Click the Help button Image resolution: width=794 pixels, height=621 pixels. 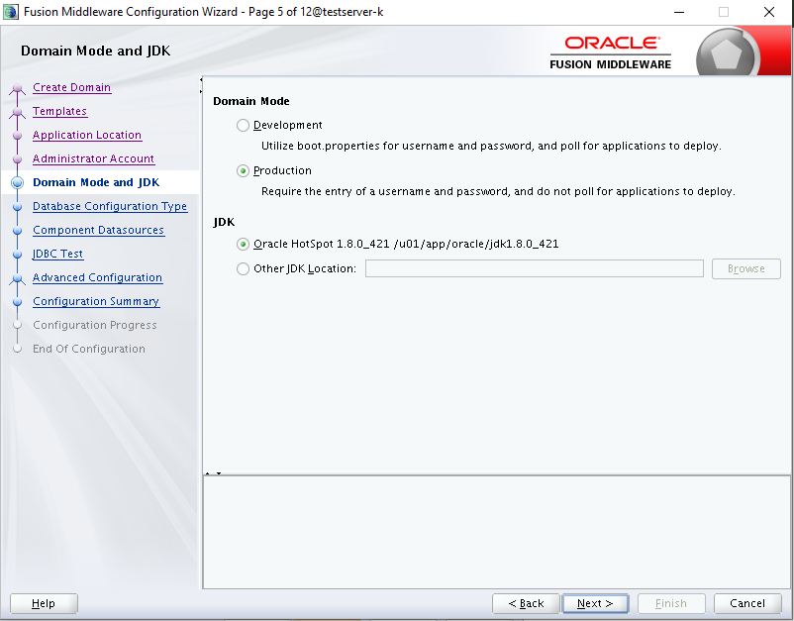44,603
